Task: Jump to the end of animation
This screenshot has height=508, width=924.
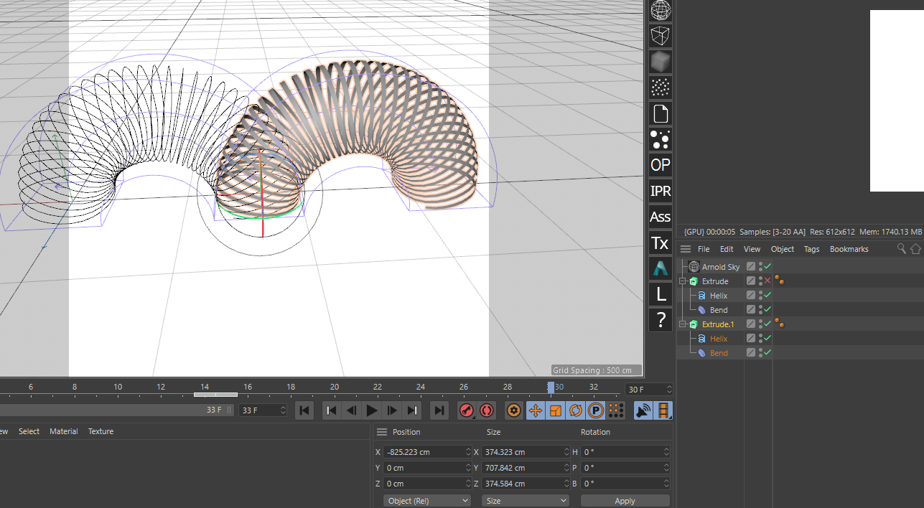Action: (x=439, y=410)
